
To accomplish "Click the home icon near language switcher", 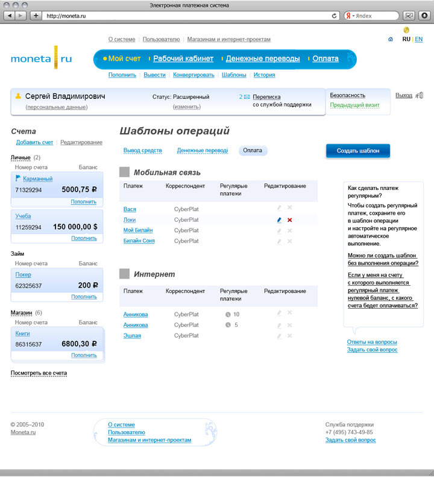I will 391,40.
